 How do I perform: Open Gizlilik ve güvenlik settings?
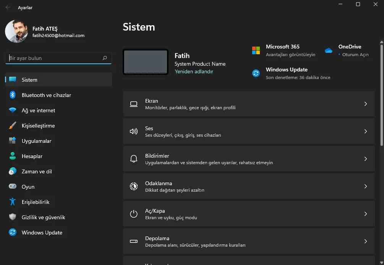(43, 217)
